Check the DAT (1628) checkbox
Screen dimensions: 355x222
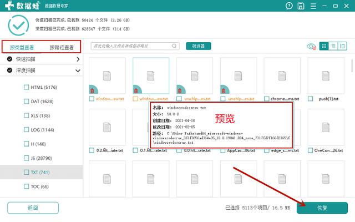[x=26, y=101]
